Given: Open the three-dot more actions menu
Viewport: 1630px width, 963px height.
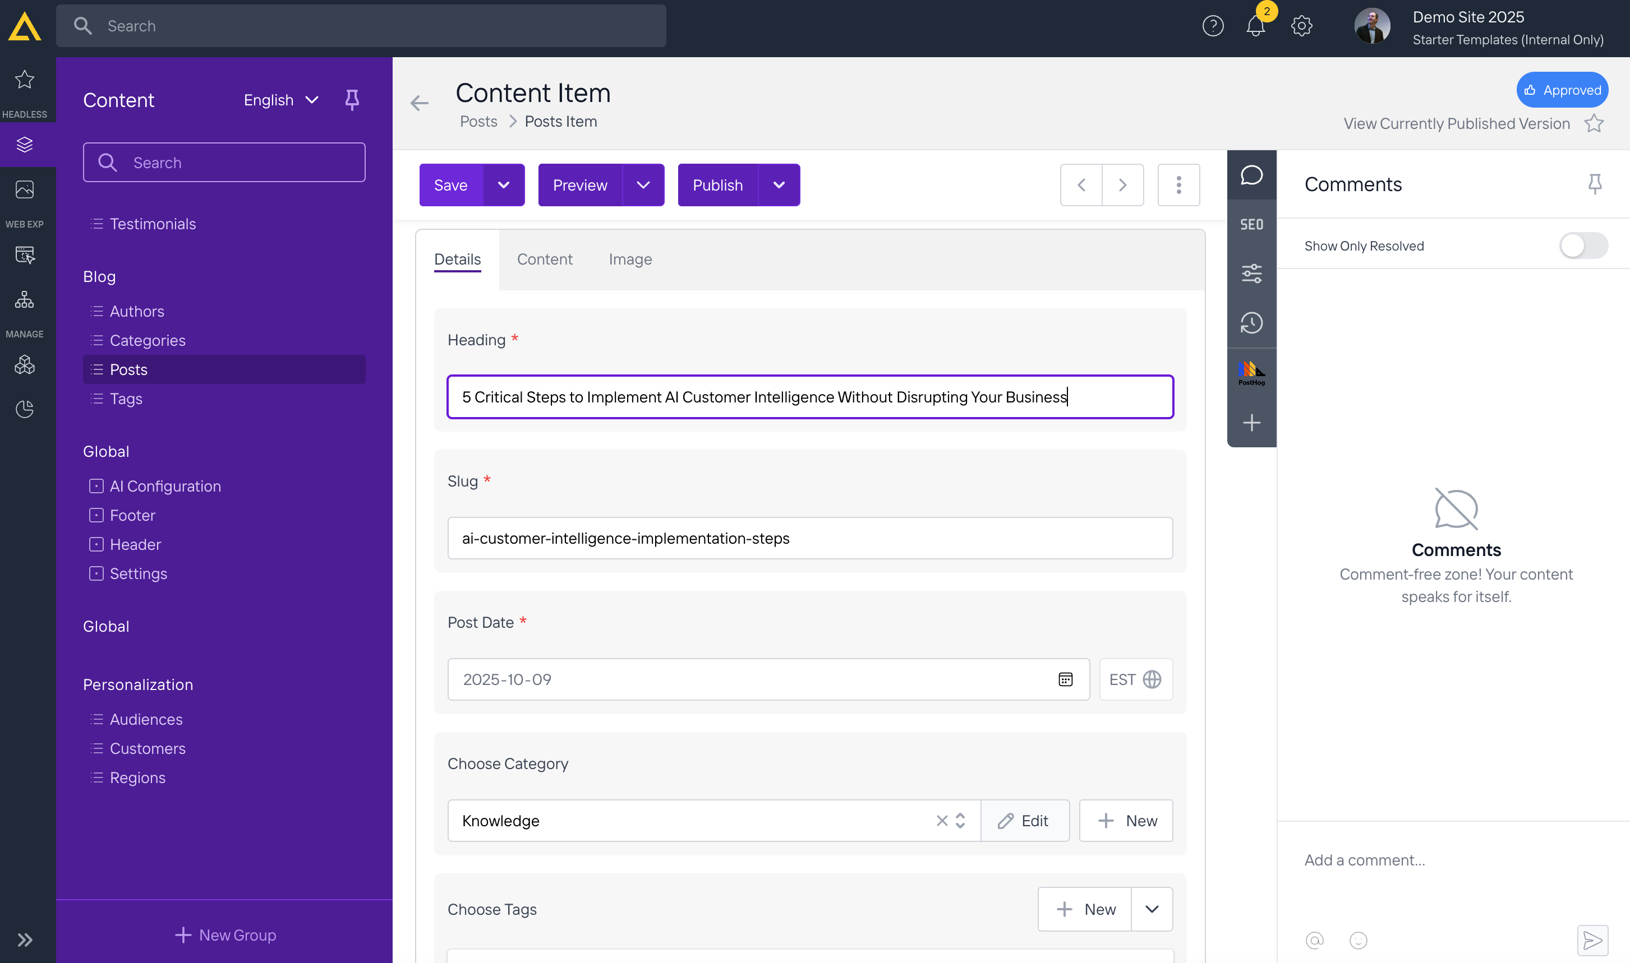Looking at the screenshot, I should point(1178,185).
